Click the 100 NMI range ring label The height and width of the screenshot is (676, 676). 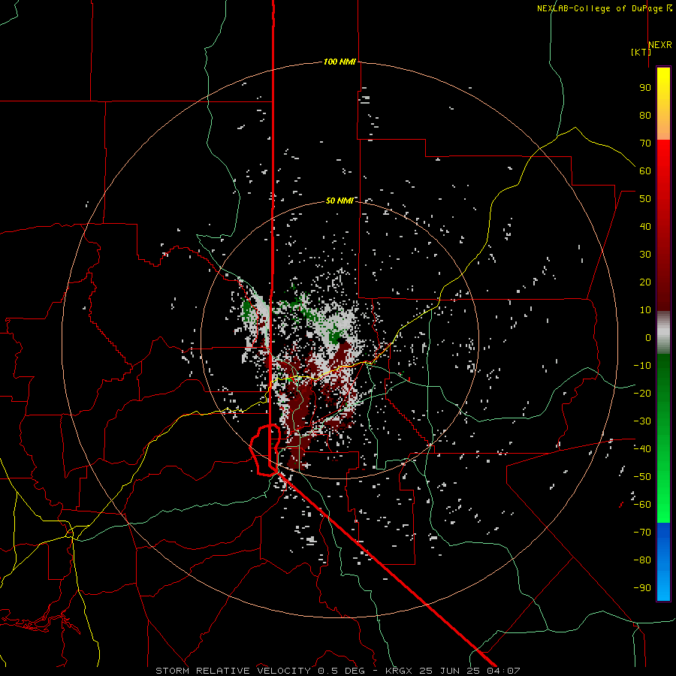tap(340, 62)
